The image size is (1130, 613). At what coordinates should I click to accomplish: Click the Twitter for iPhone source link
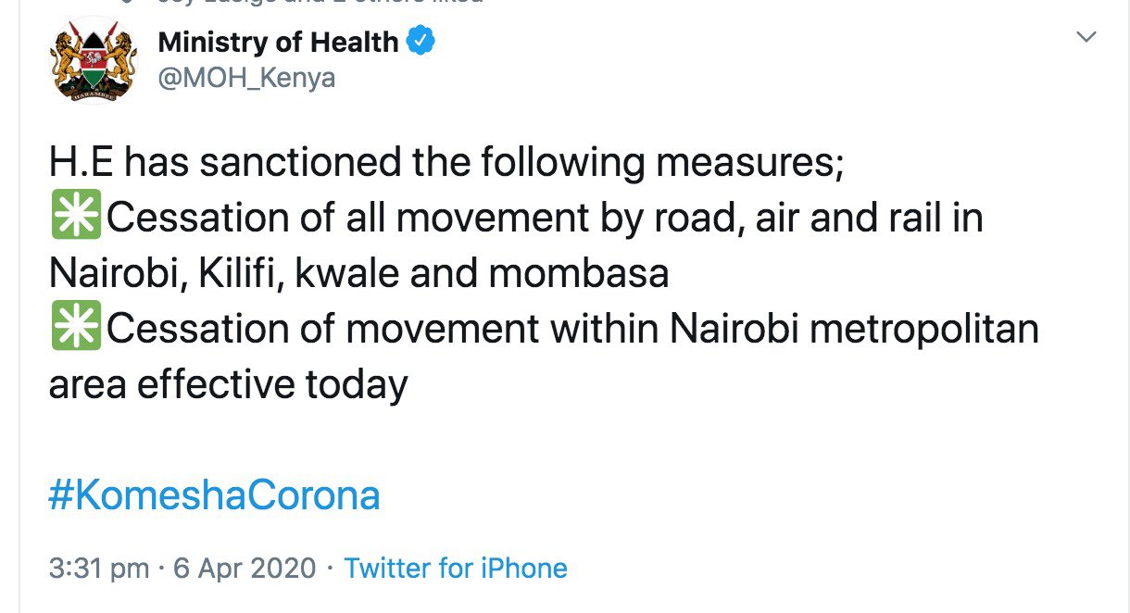456,568
